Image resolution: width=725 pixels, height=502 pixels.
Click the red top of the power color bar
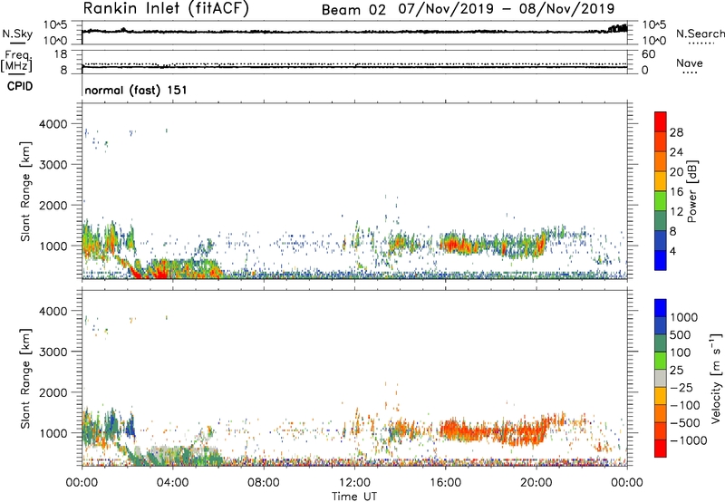click(x=661, y=120)
